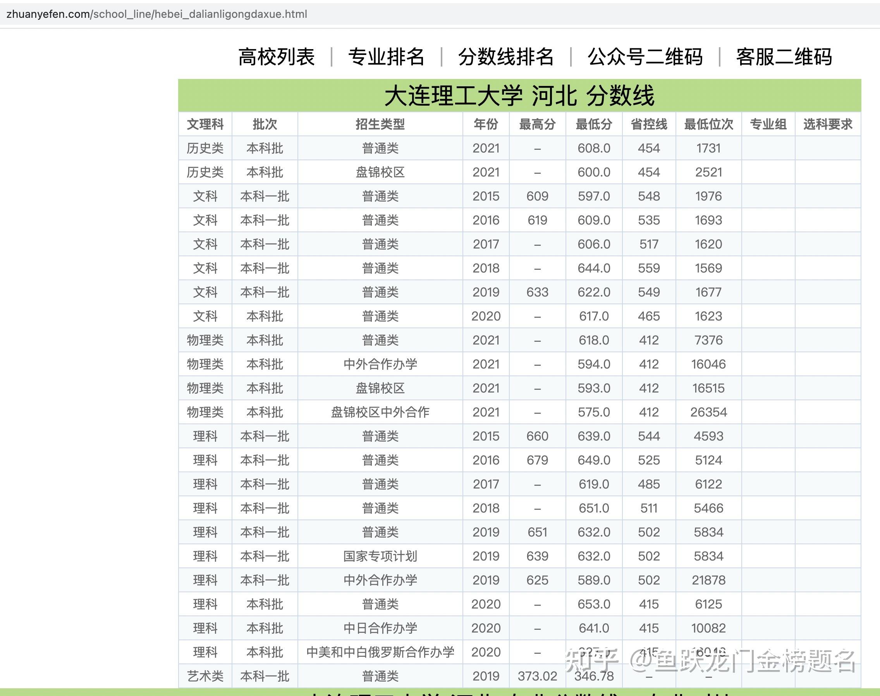Select the 653.0 score cell
Image resolution: width=880 pixels, height=696 pixels.
click(x=594, y=605)
